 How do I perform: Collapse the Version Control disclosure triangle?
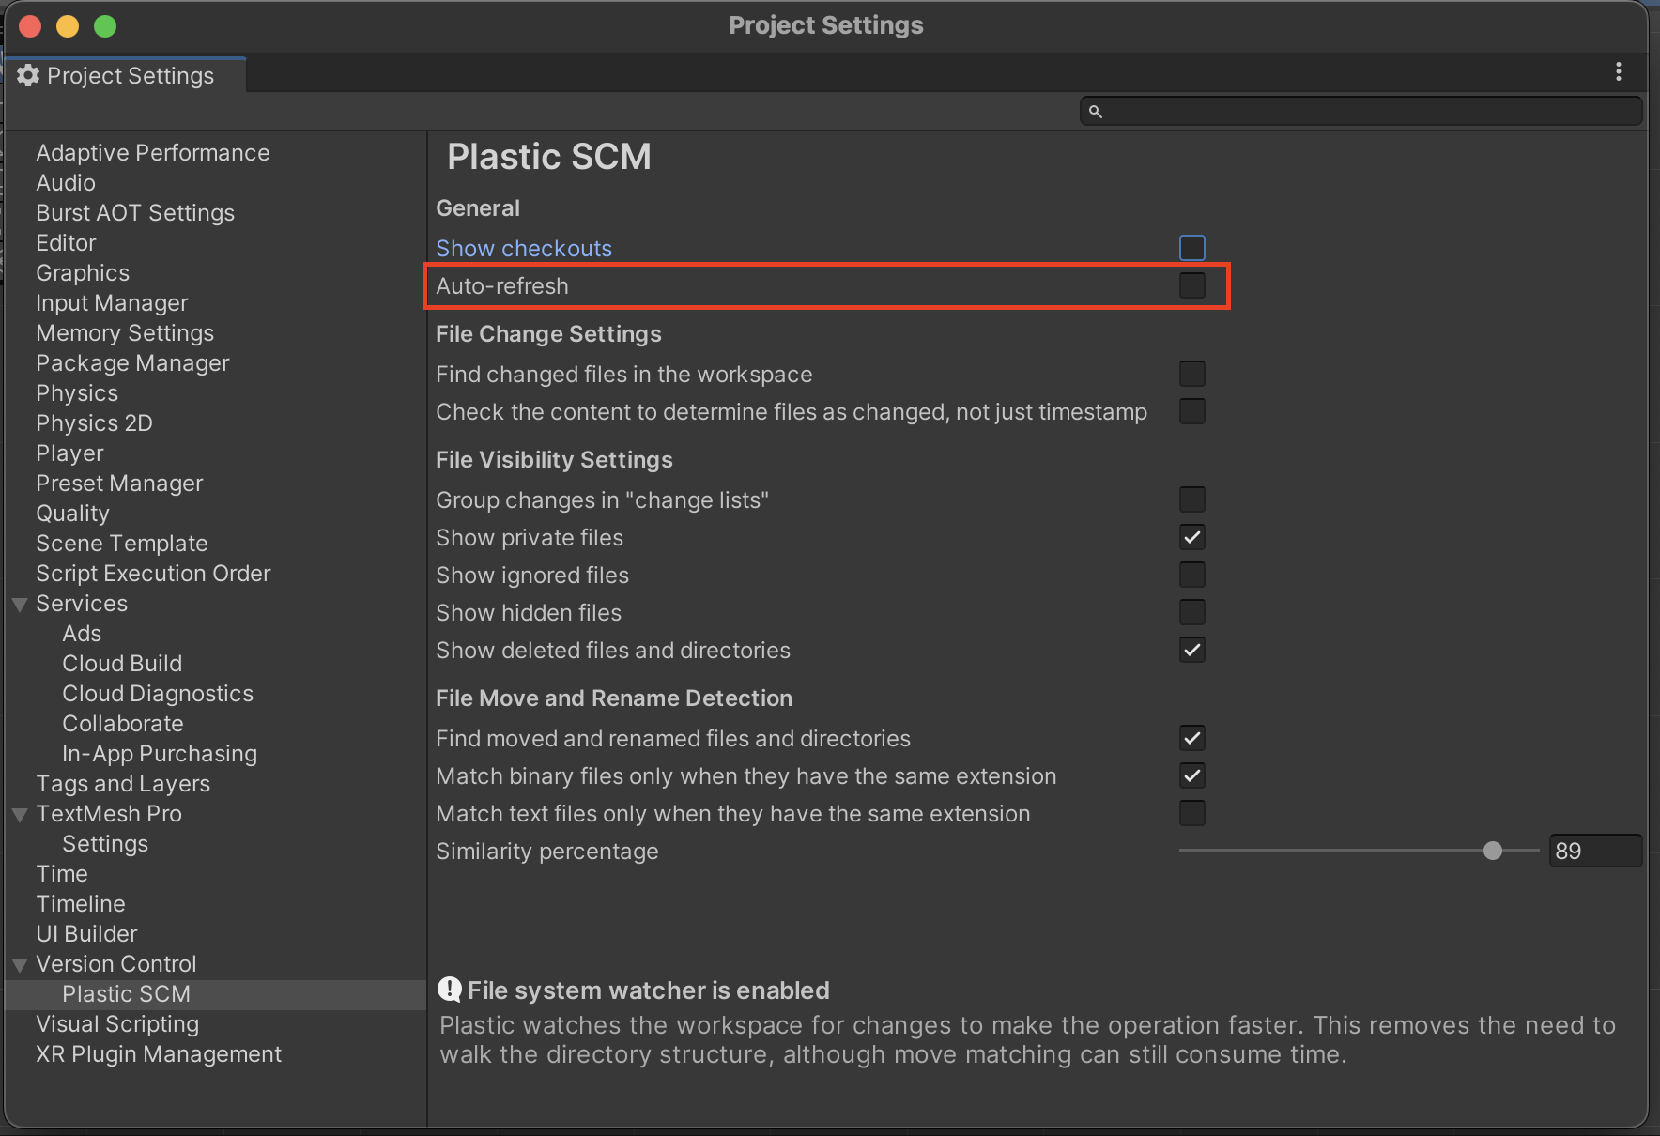click(20, 965)
